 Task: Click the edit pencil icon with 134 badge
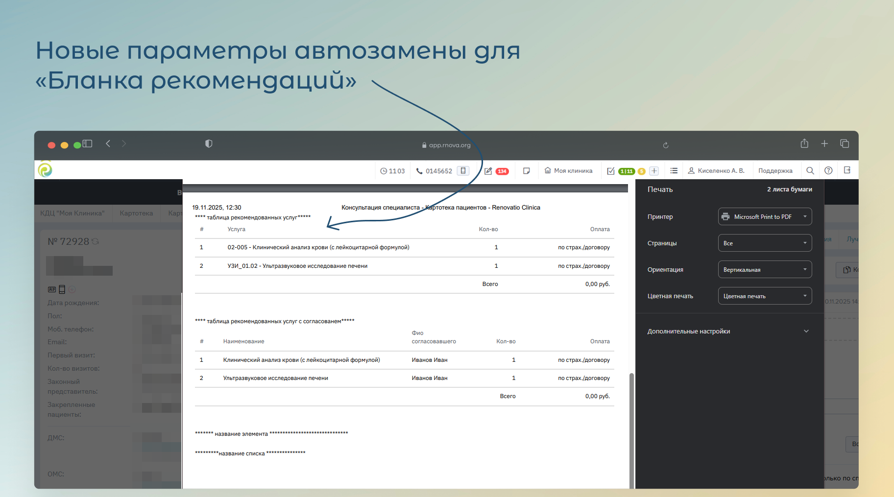488,171
